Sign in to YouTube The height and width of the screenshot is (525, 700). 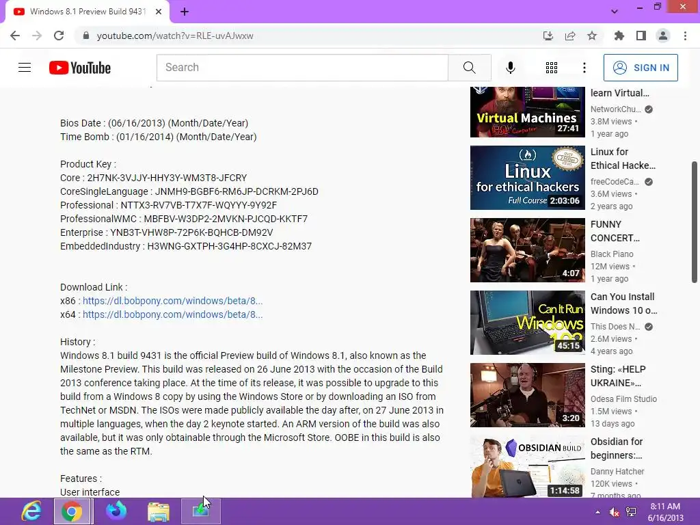click(x=641, y=68)
